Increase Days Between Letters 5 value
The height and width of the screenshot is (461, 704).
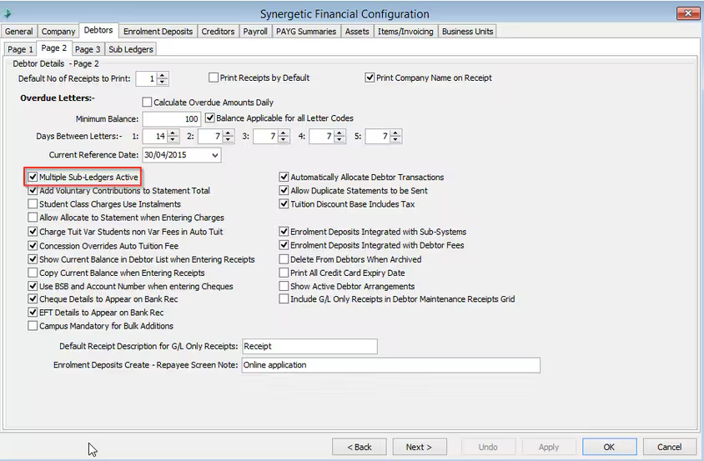click(x=395, y=133)
